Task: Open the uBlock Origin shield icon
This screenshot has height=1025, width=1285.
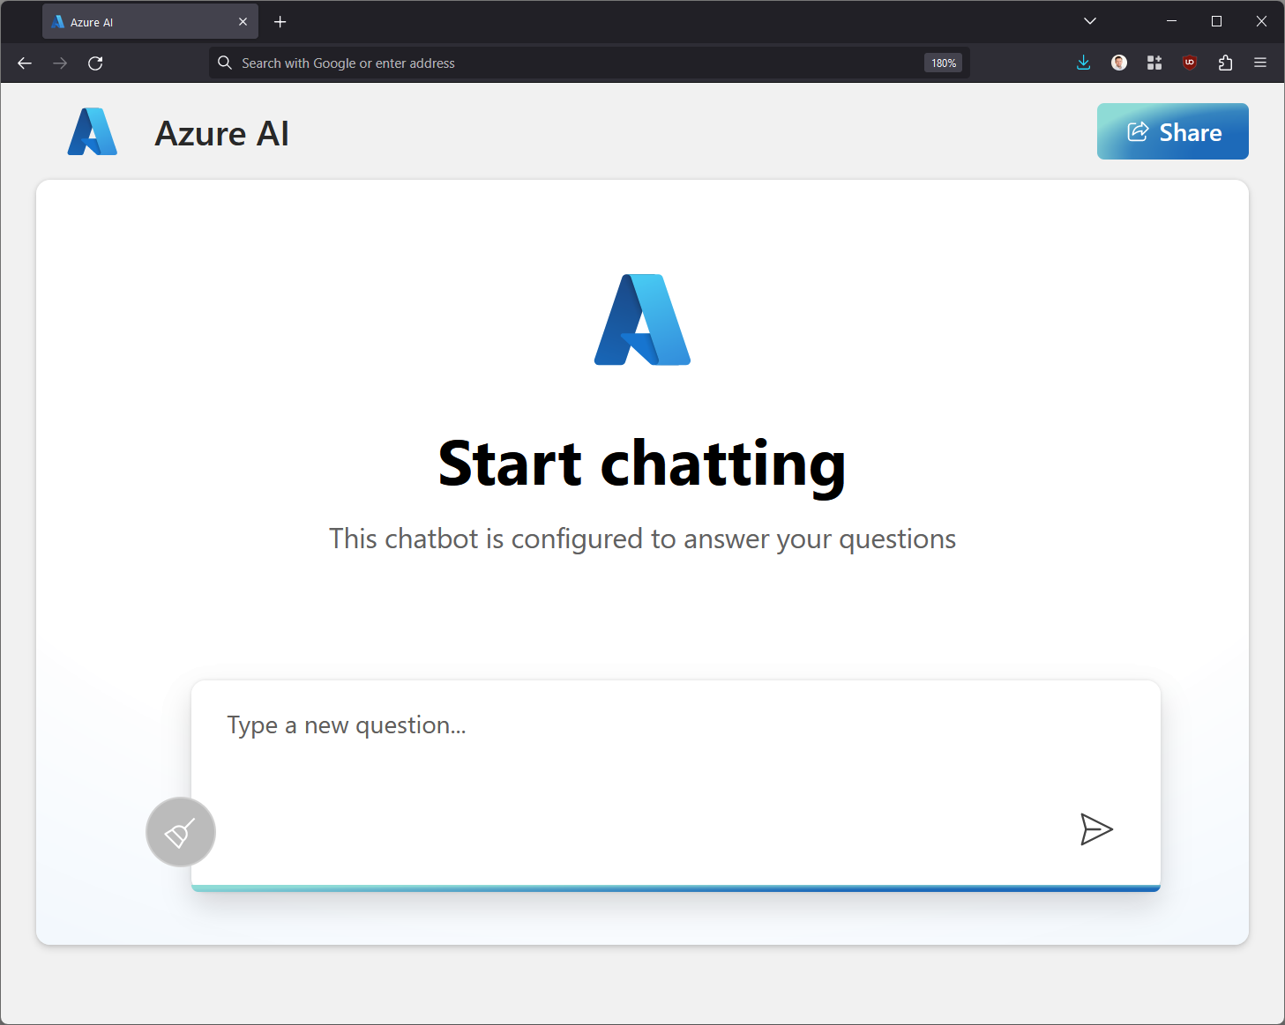Action: point(1190,63)
